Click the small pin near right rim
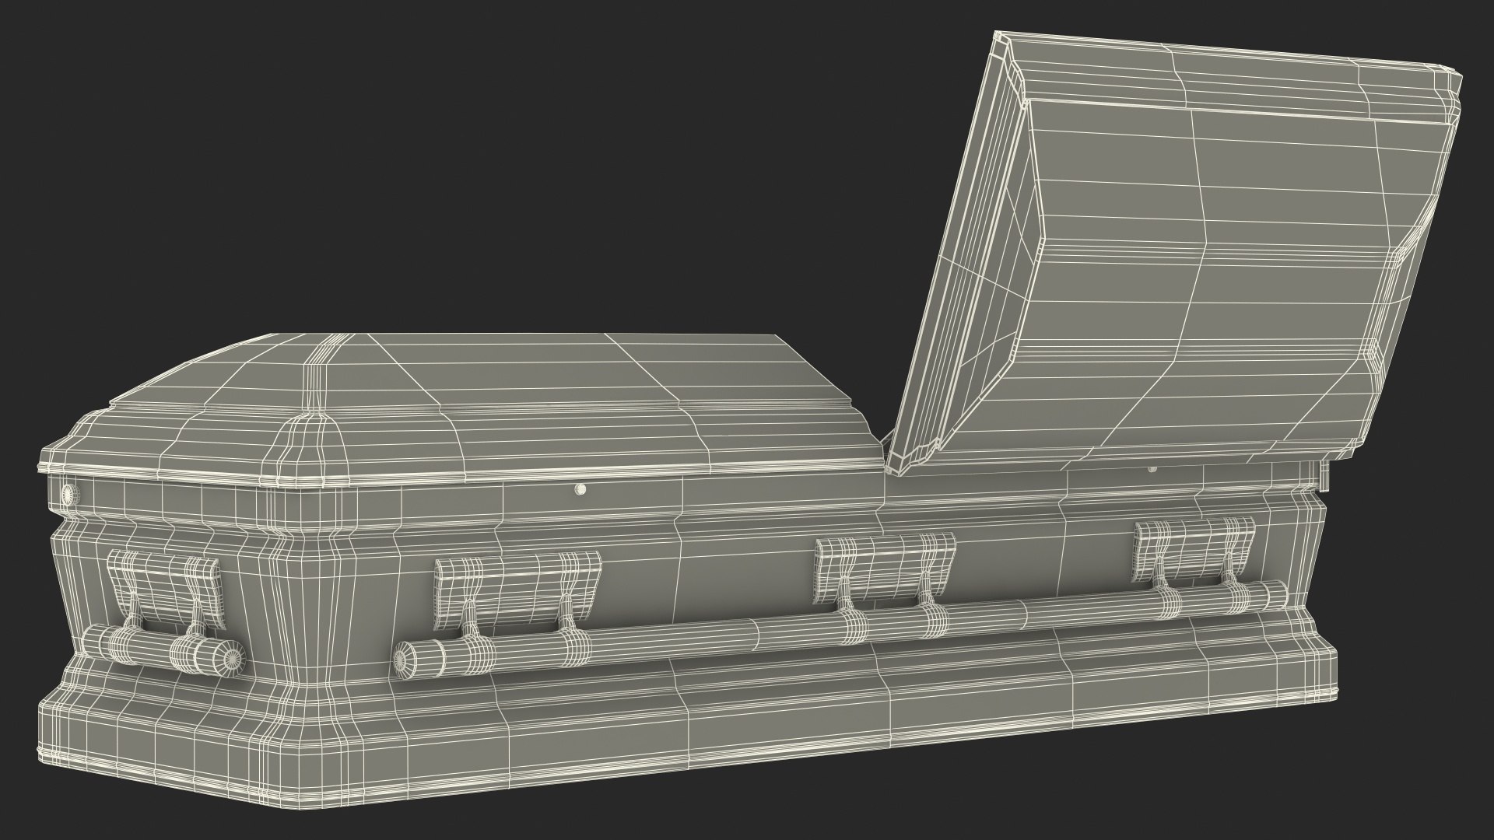Viewport: 1494px width, 840px height. click(x=1152, y=470)
